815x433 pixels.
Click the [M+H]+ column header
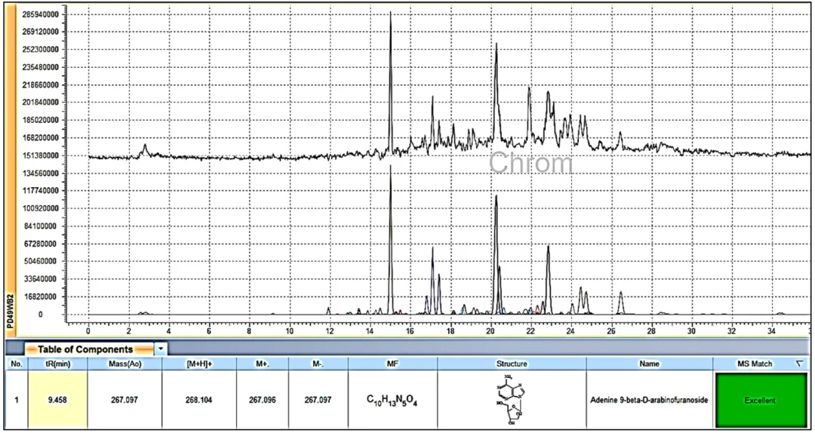pyautogui.click(x=199, y=364)
